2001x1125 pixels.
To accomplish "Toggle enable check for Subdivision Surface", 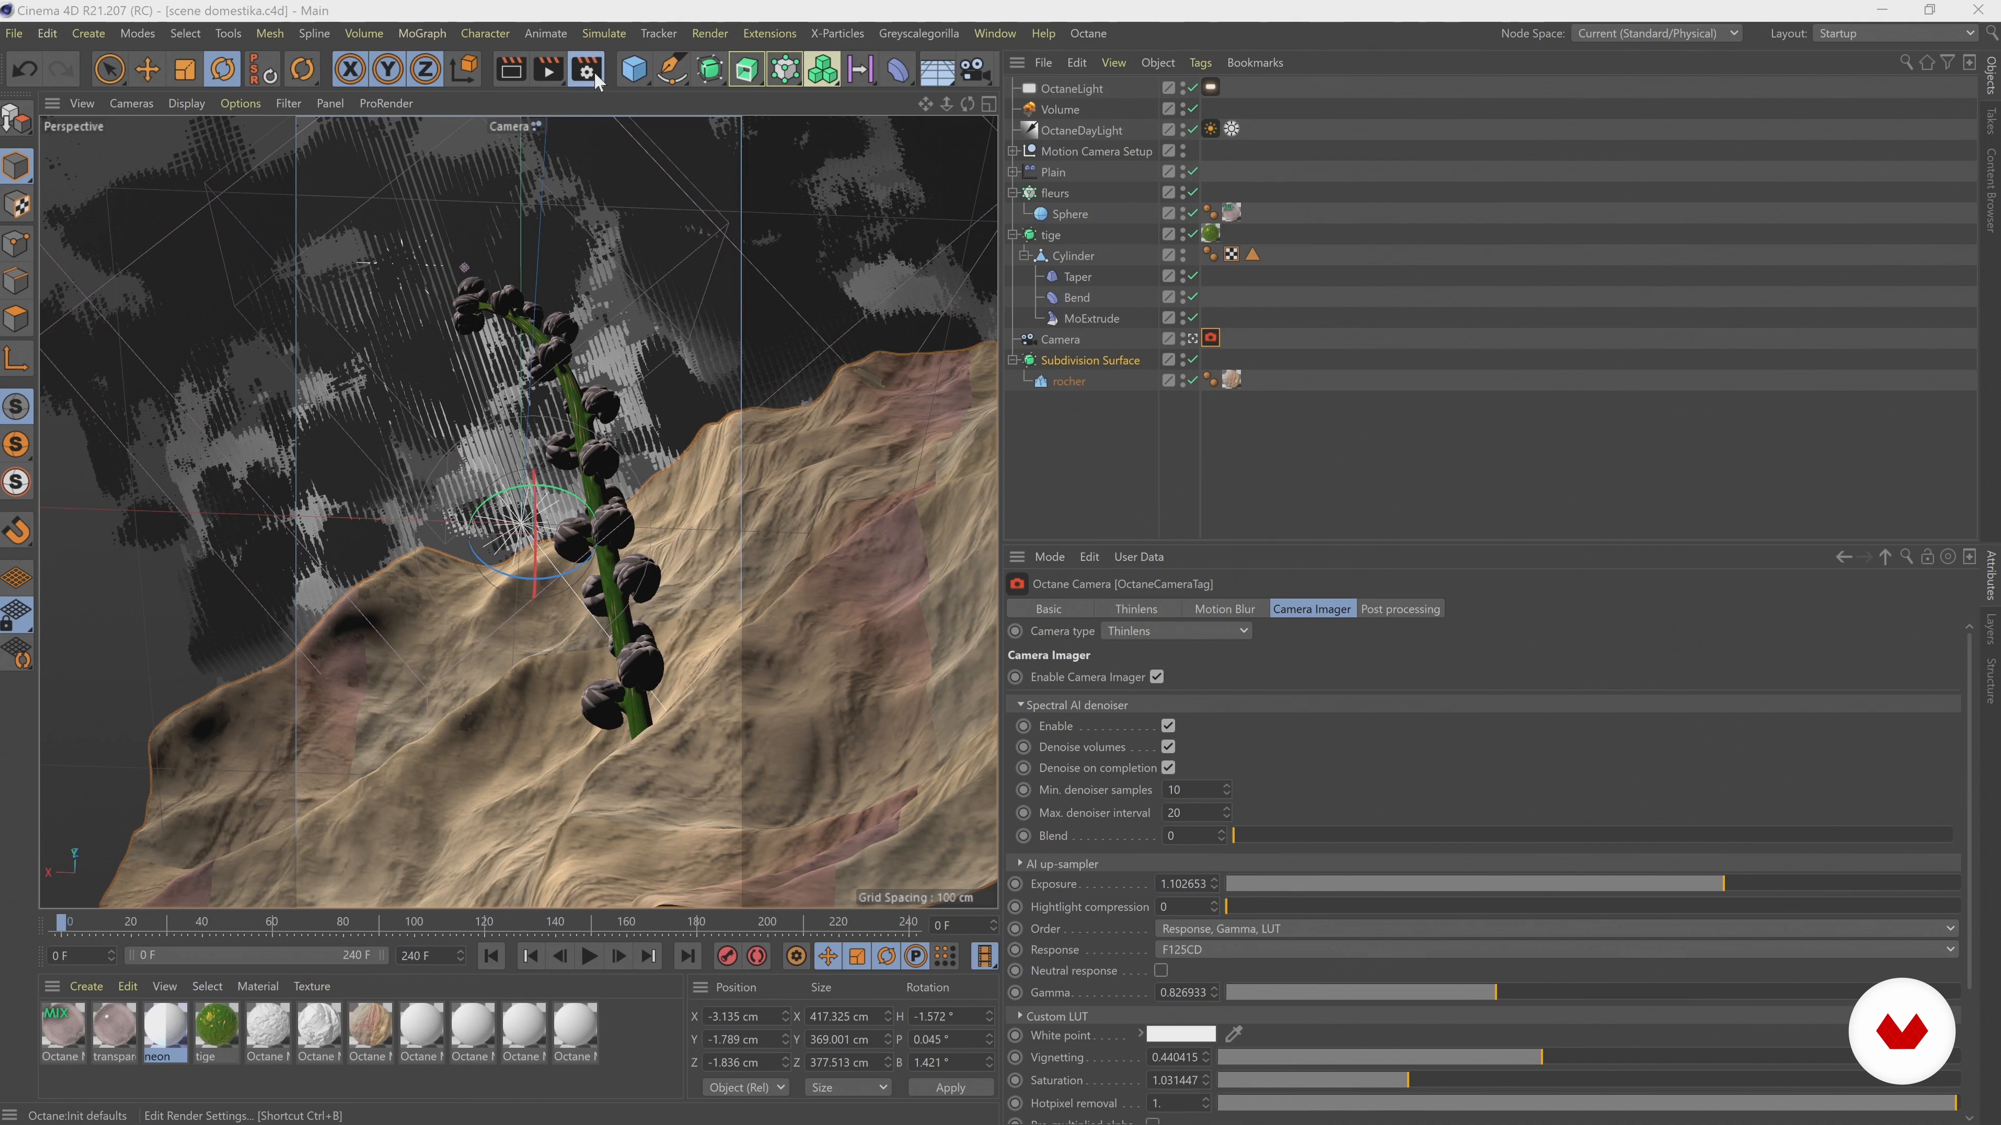I will tap(1193, 360).
